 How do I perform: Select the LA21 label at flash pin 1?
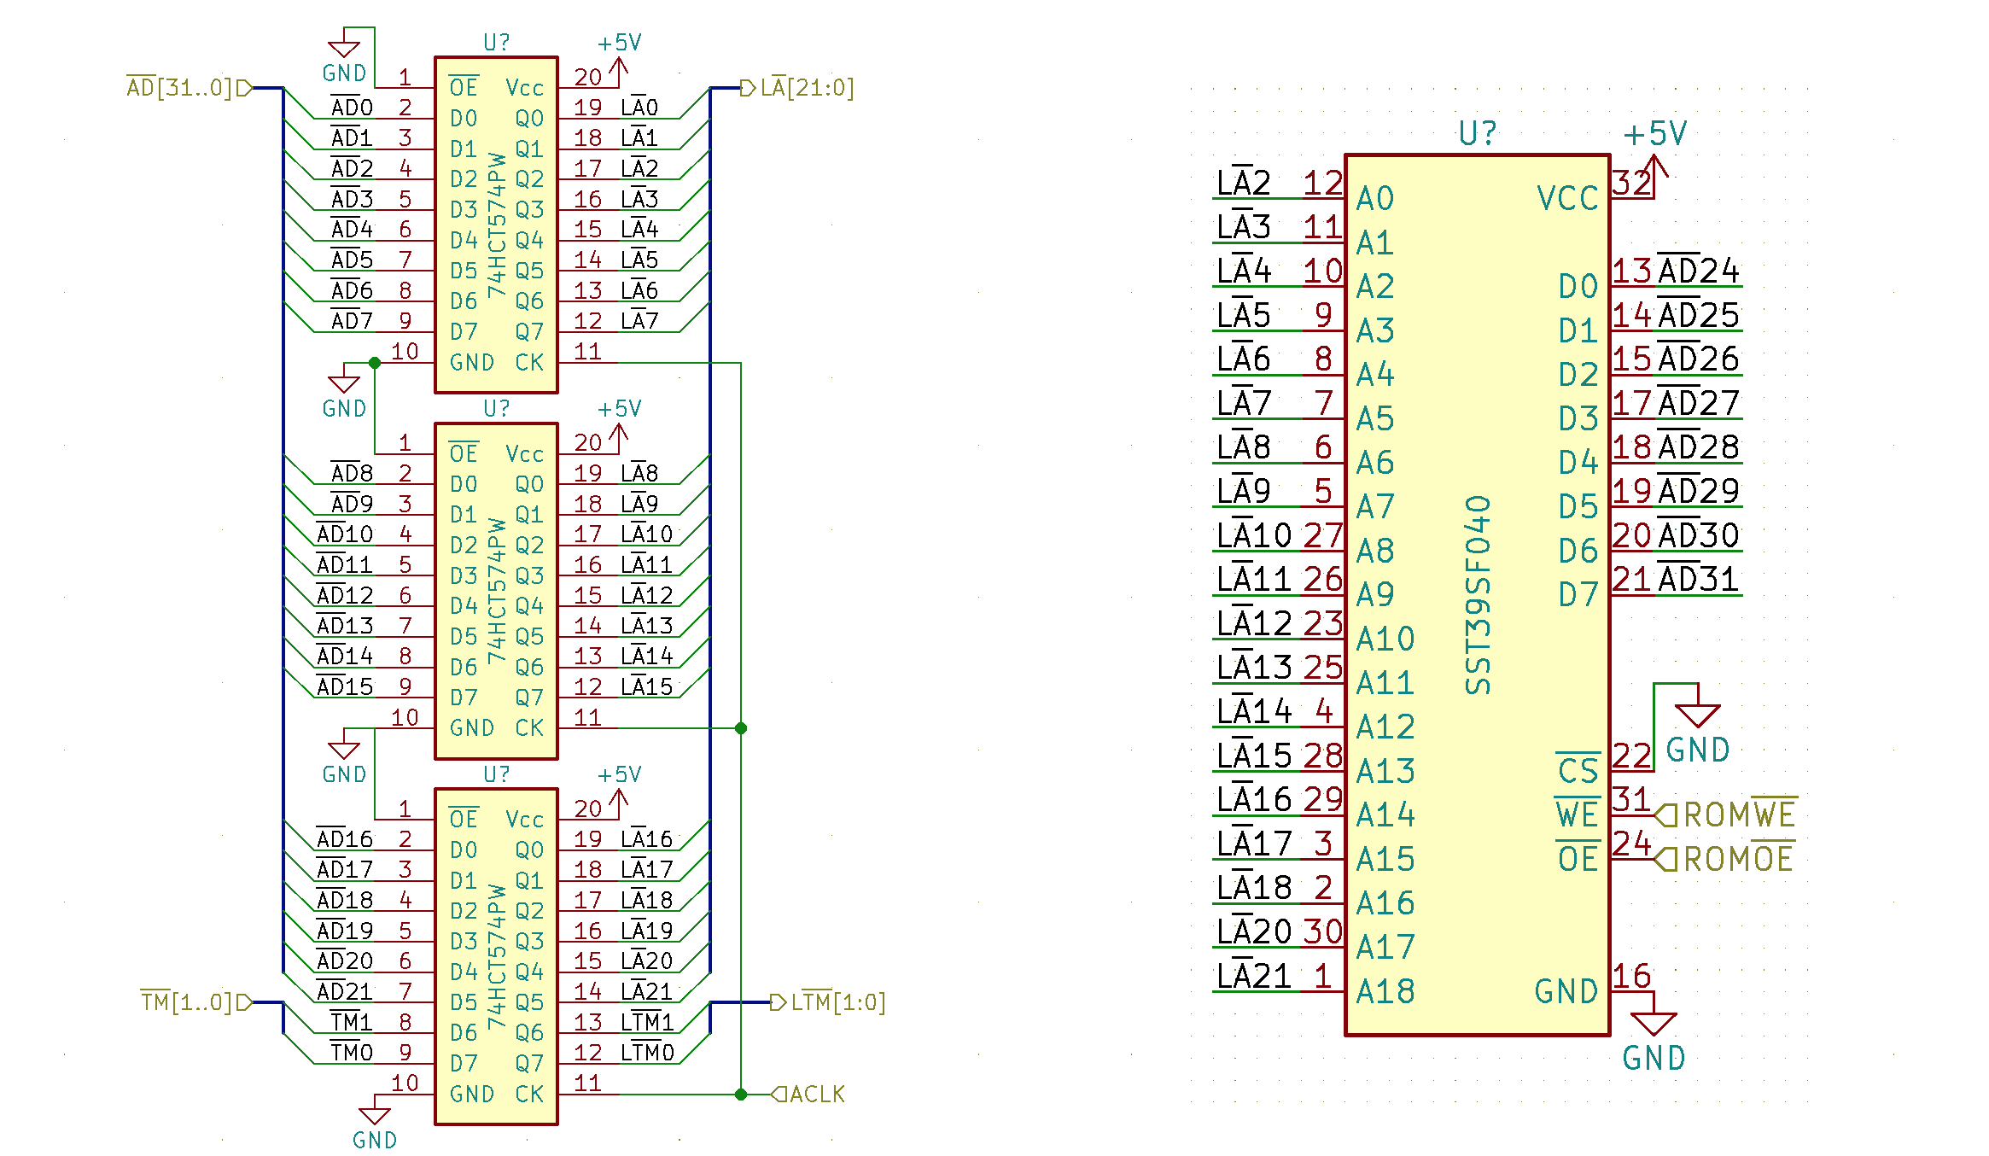click(x=1255, y=975)
